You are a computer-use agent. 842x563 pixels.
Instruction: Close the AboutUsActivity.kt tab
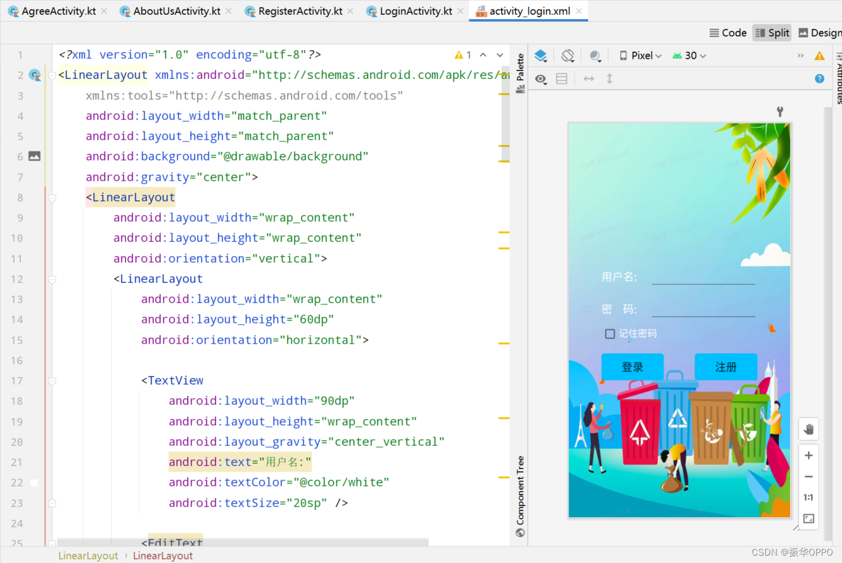pyautogui.click(x=229, y=11)
